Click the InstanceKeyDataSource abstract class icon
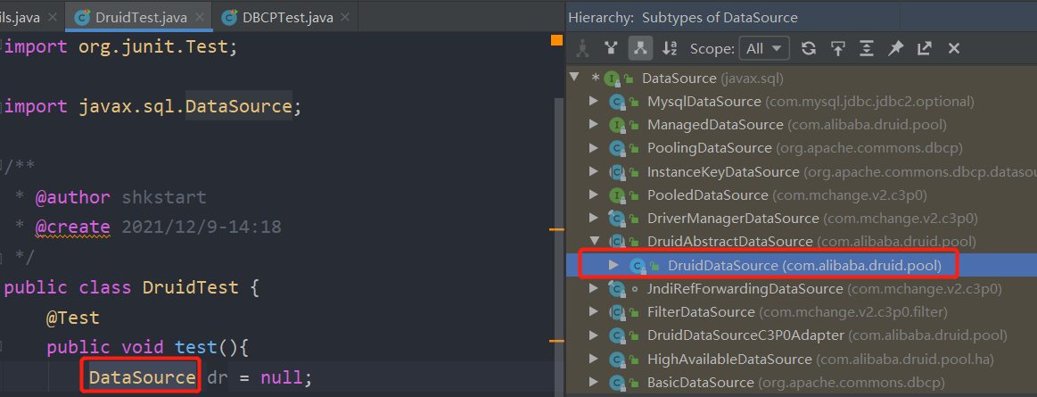The image size is (1037, 397). click(617, 172)
